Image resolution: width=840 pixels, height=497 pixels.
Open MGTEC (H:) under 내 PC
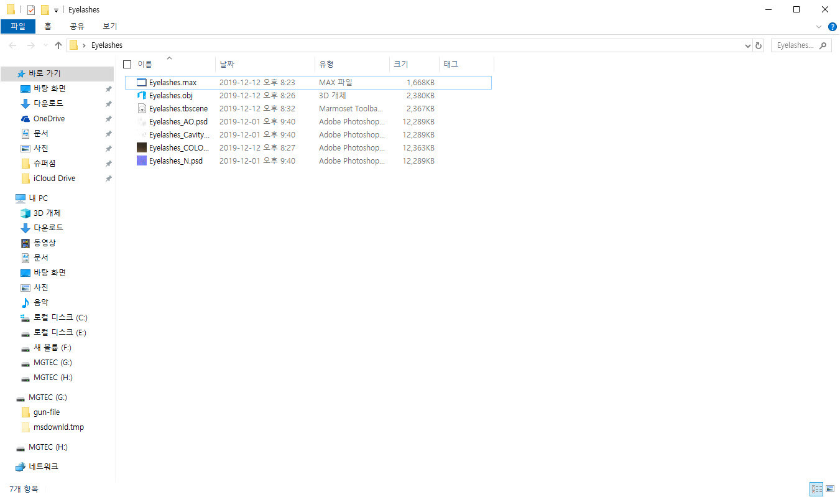(x=53, y=377)
